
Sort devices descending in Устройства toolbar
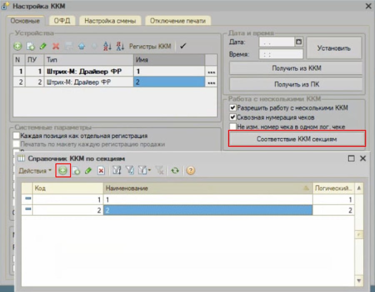point(120,46)
